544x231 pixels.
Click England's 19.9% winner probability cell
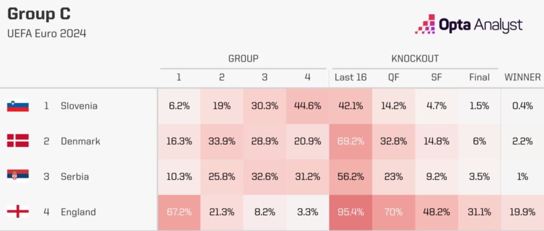[522, 212]
